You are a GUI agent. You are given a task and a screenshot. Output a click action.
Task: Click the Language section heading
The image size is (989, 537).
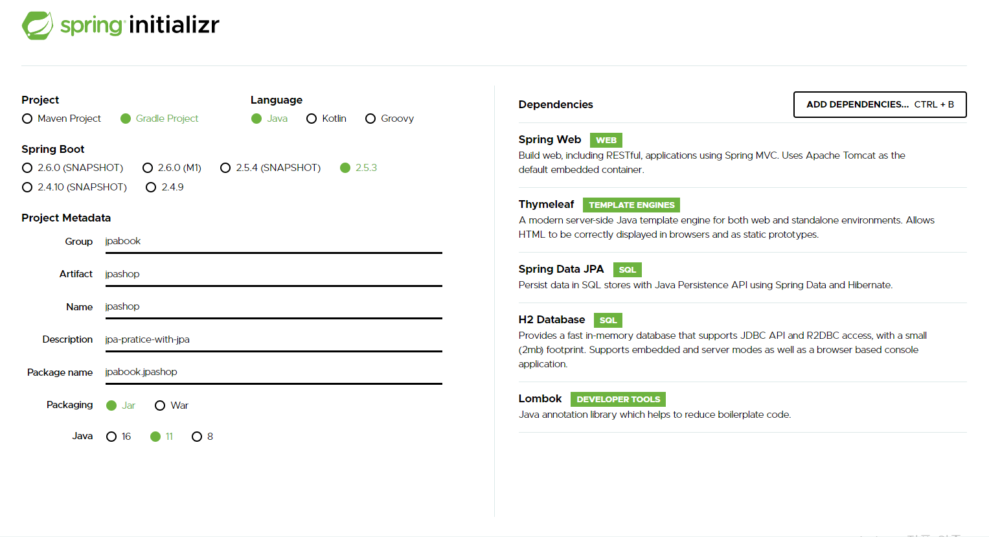277,100
